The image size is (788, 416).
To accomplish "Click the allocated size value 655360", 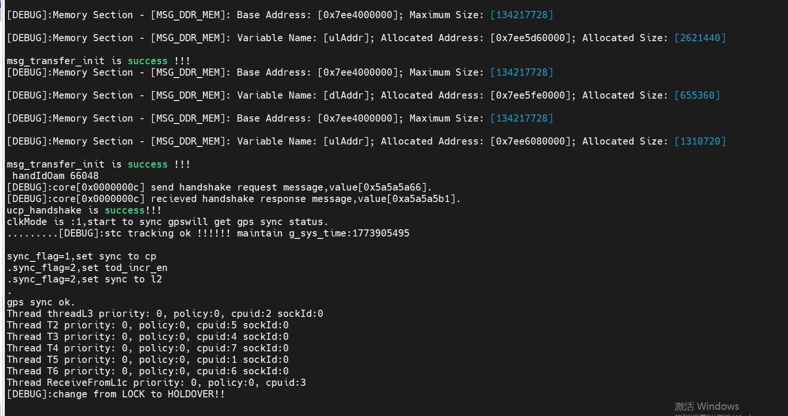I will [x=697, y=95].
